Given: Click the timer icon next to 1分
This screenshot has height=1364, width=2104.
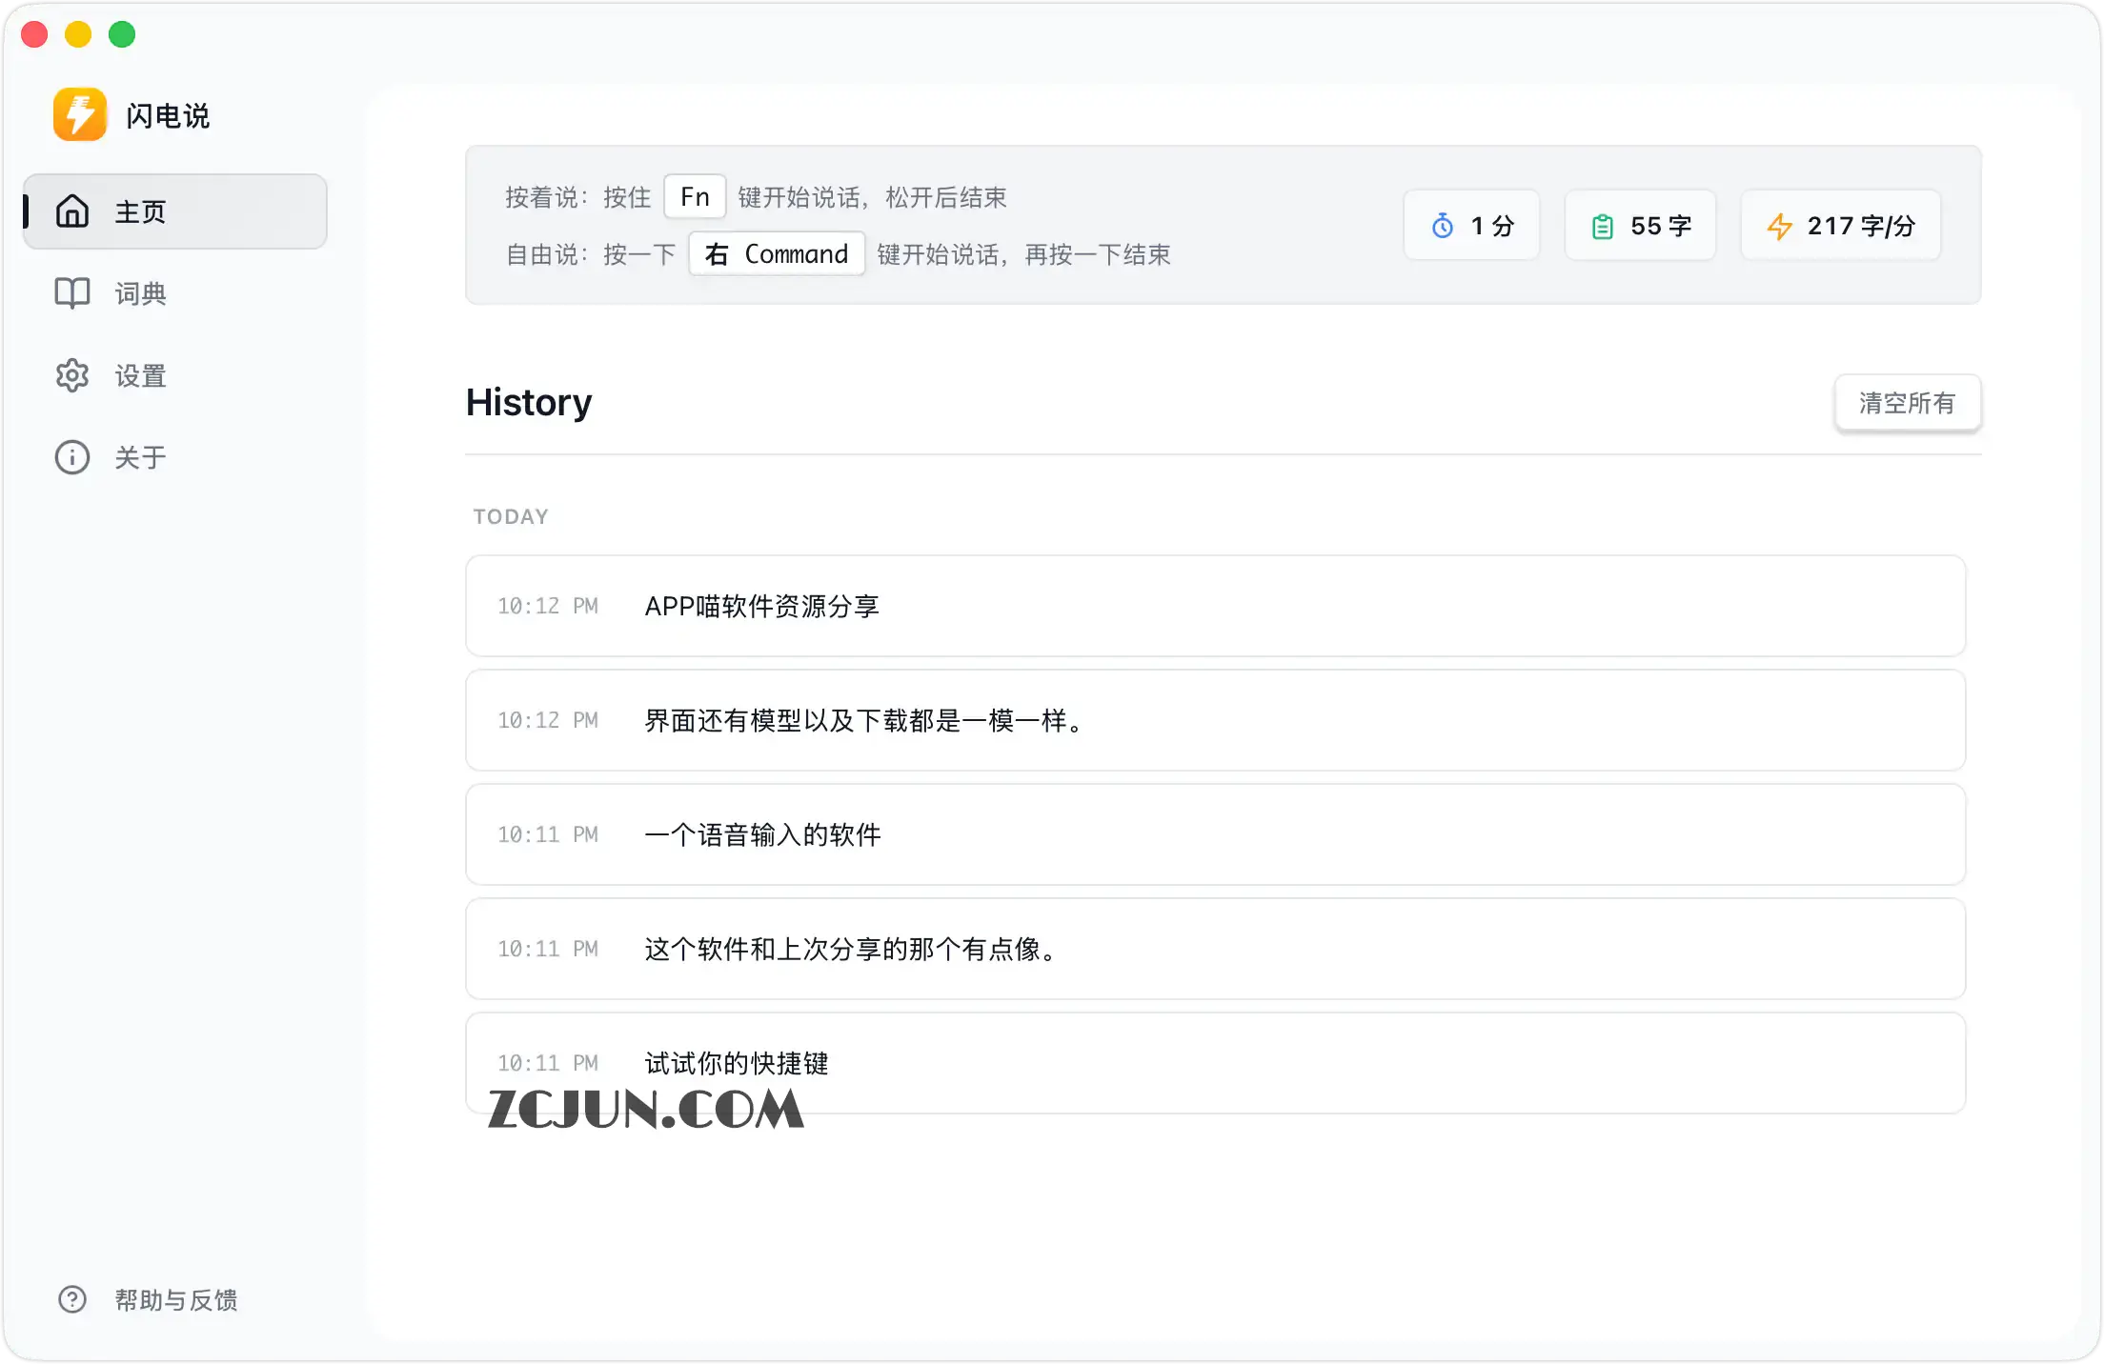Looking at the screenshot, I should (x=1442, y=226).
